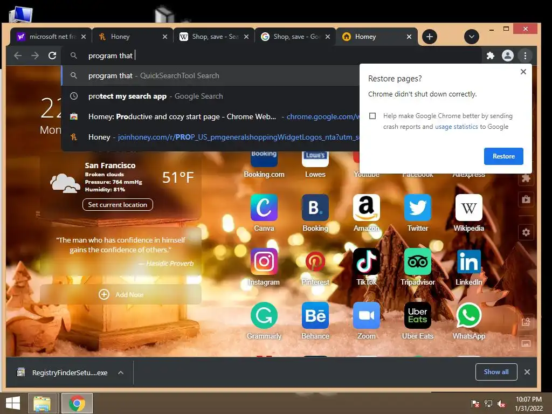Open the Action Center flag icon
Screen dimensions: 552x414
tap(475, 403)
